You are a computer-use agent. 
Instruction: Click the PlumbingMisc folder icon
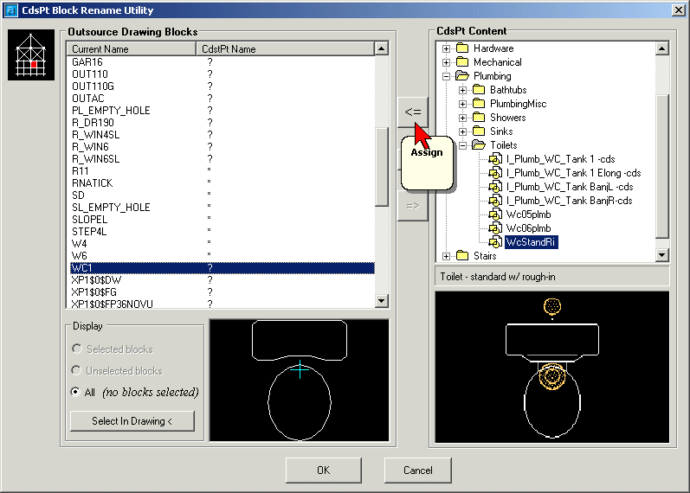tap(479, 103)
